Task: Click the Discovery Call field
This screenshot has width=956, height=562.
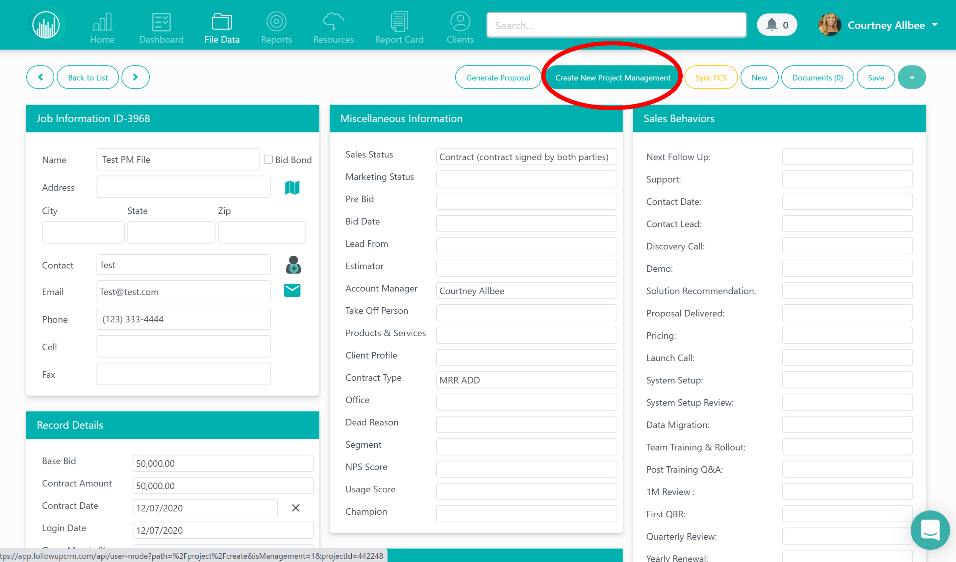Action: [x=847, y=246]
